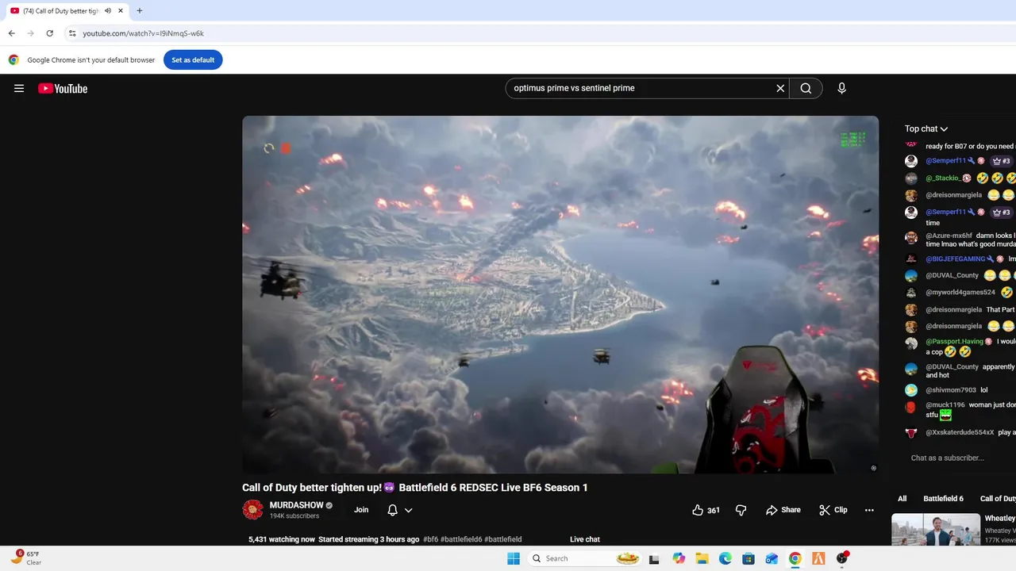Go back with browser back arrow
The width and height of the screenshot is (1016, 571).
coord(11,33)
